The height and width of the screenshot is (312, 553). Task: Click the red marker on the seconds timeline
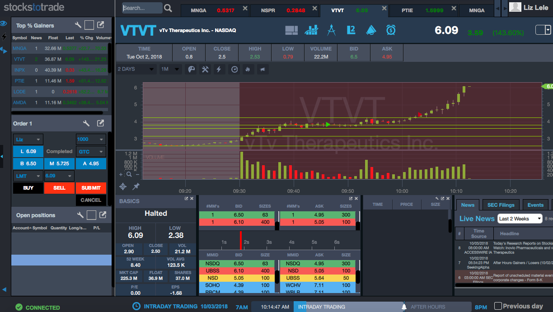(x=241, y=240)
